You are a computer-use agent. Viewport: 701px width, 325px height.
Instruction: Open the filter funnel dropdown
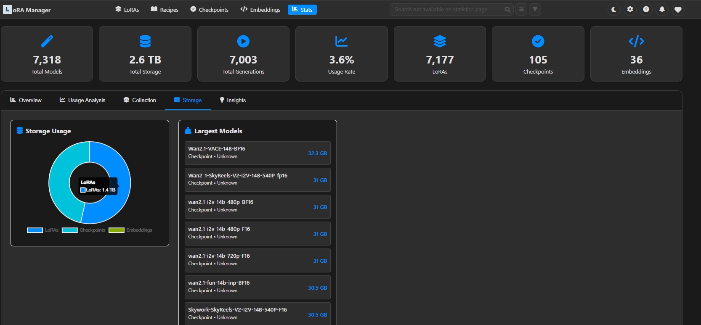pos(535,9)
